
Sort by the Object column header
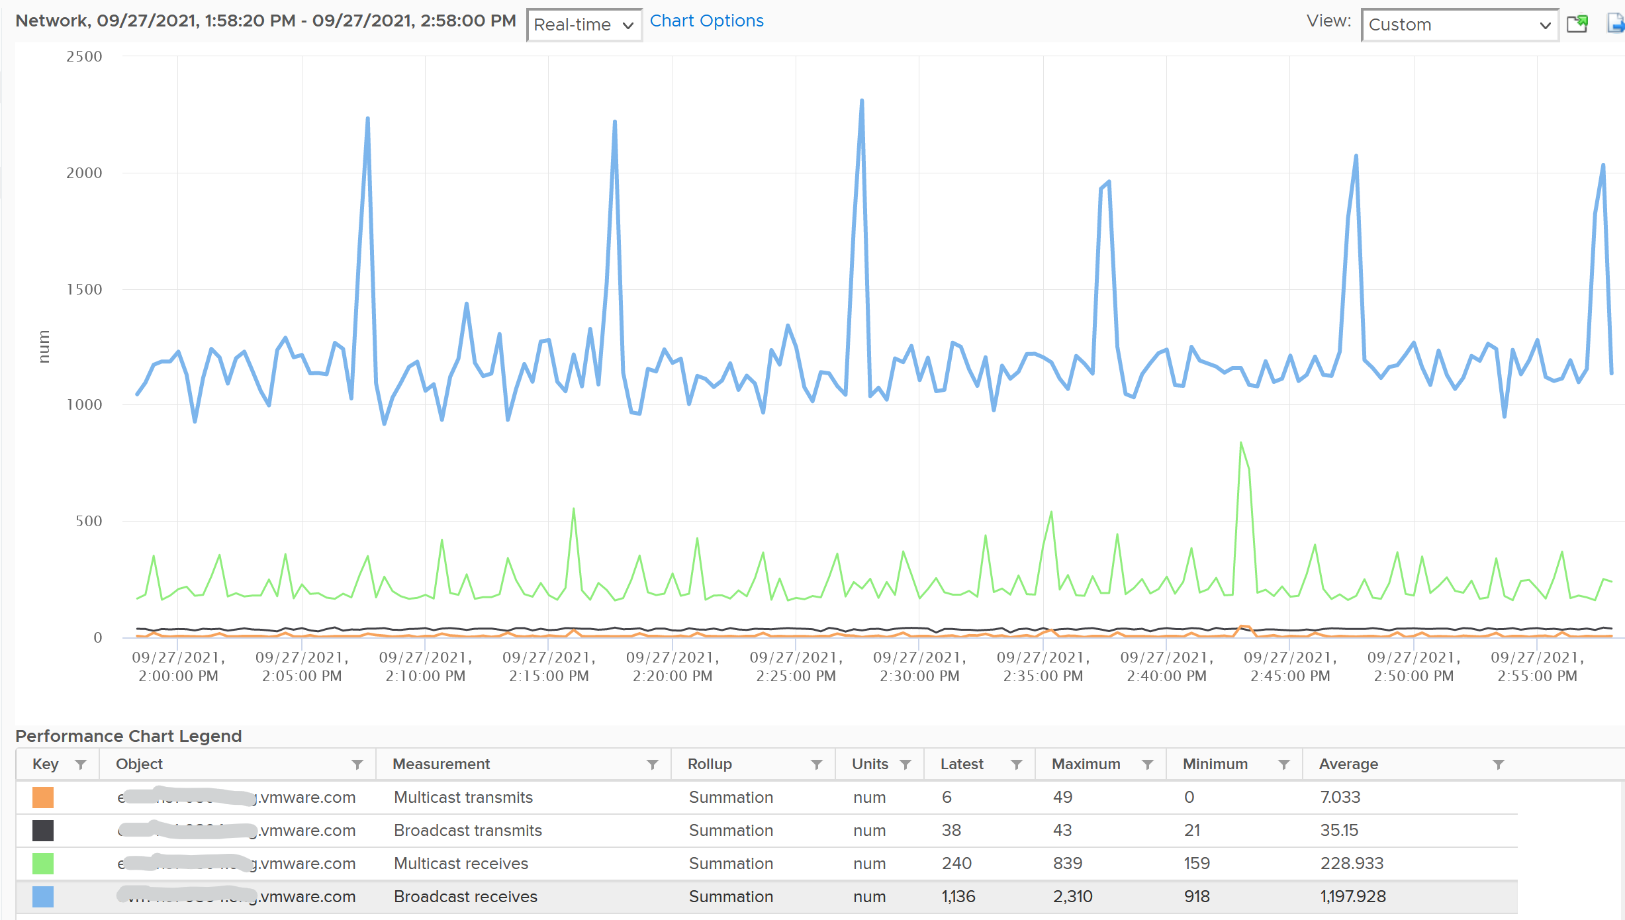(x=139, y=764)
